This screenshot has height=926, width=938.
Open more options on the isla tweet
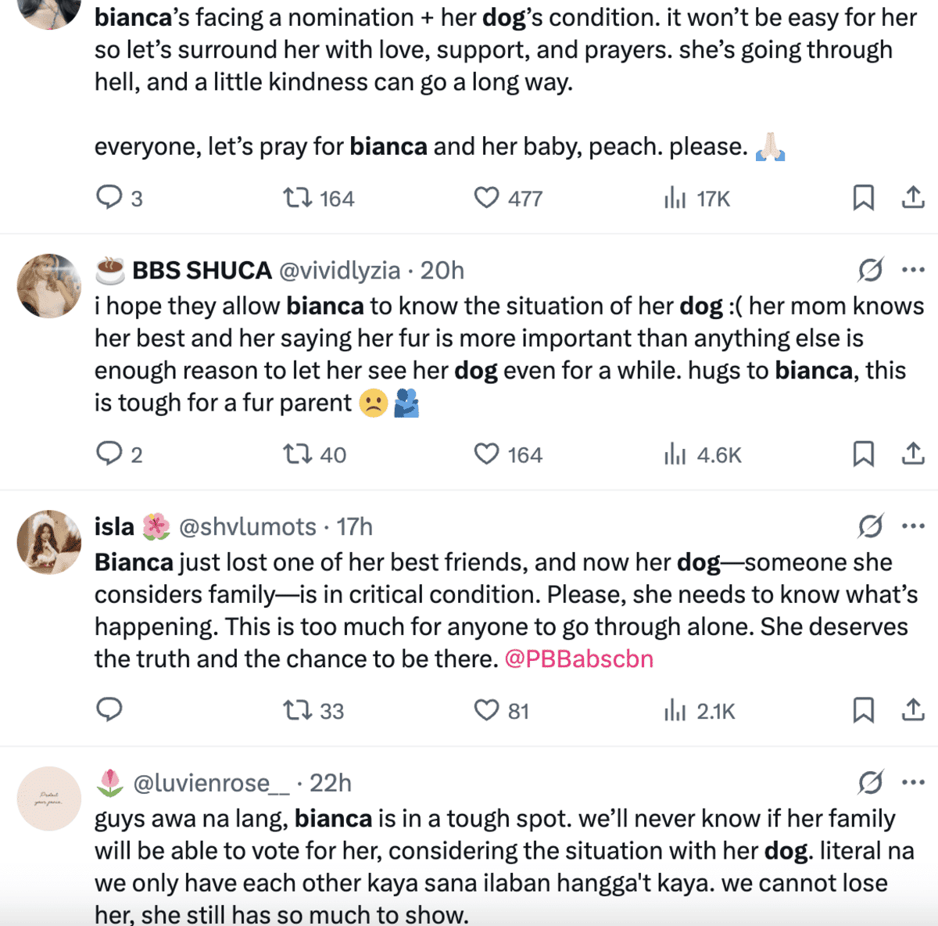pos(913,526)
